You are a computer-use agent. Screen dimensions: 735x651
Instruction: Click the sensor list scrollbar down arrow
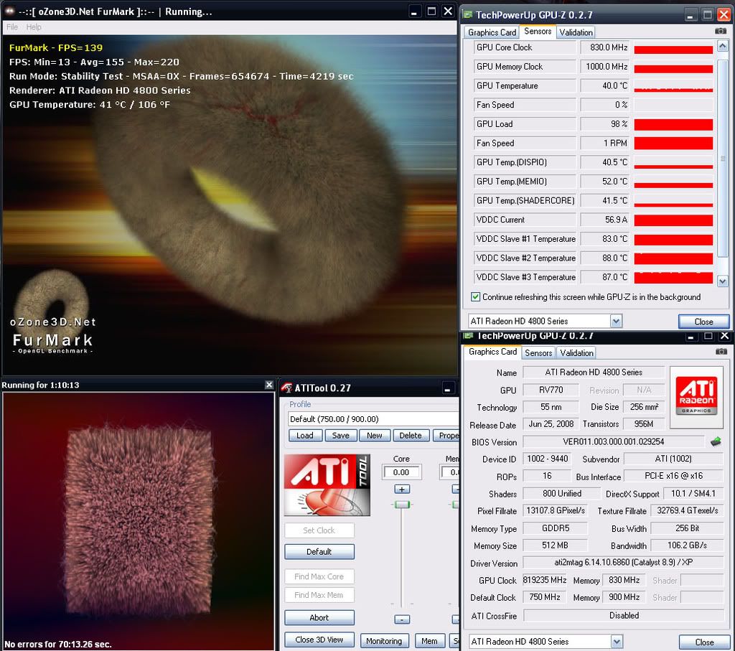point(722,281)
